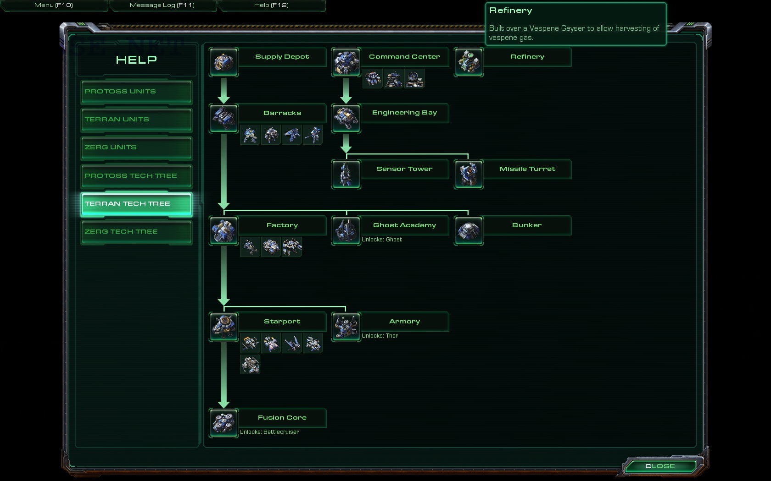Screen dimensions: 771x481
Task: Click the 'Unlocks: Battlecruiser' text
Action: point(269,432)
